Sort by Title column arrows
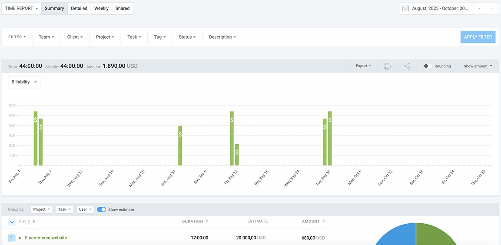Viewport: 501px width, 245px height. 34,222
